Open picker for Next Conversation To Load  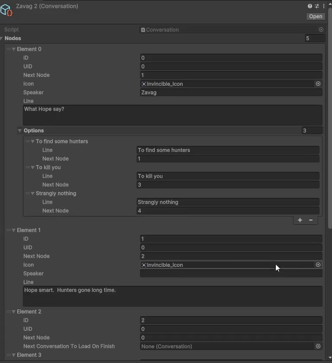click(318, 346)
